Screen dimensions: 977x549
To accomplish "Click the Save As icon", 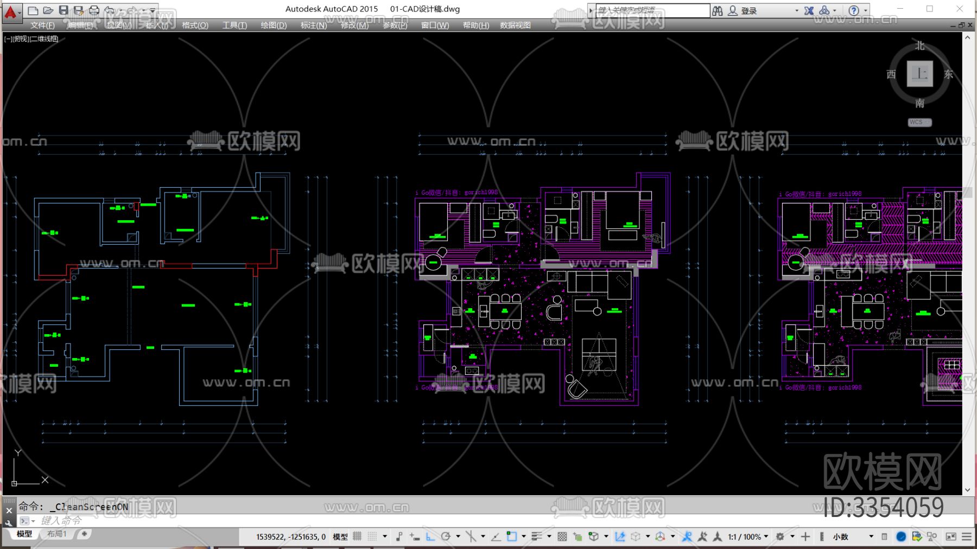I will coord(79,10).
